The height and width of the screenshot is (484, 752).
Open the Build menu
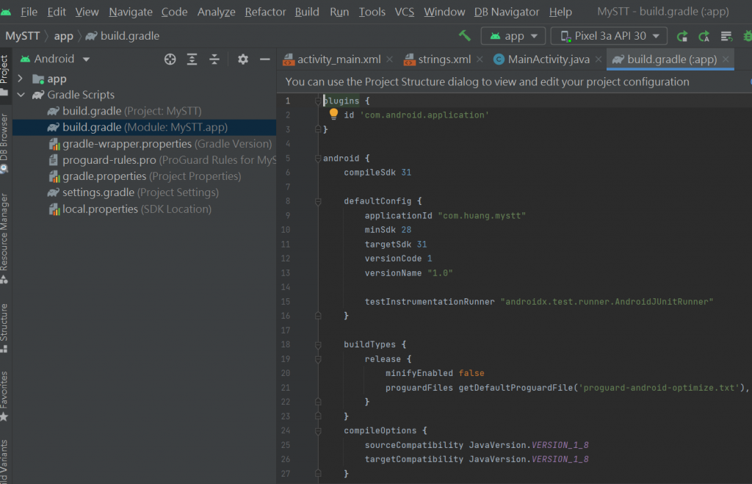tap(307, 12)
